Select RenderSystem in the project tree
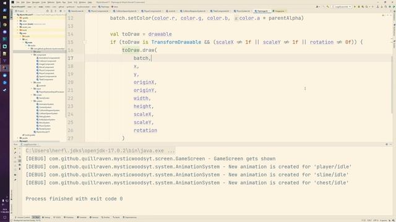 tap(44, 129)
